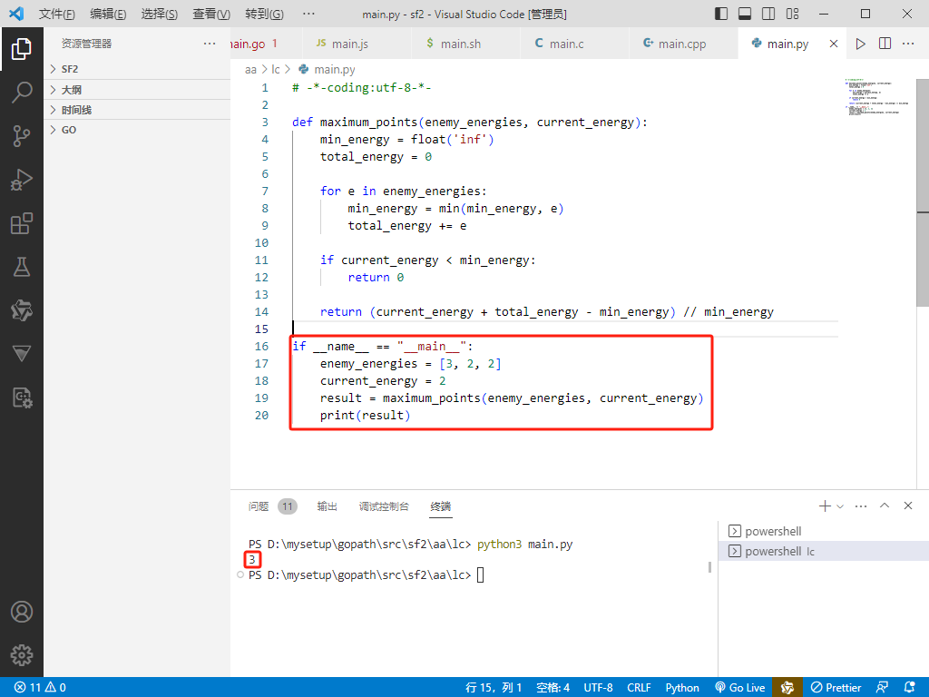Click the feedback icon in status bar

(882, 688)
